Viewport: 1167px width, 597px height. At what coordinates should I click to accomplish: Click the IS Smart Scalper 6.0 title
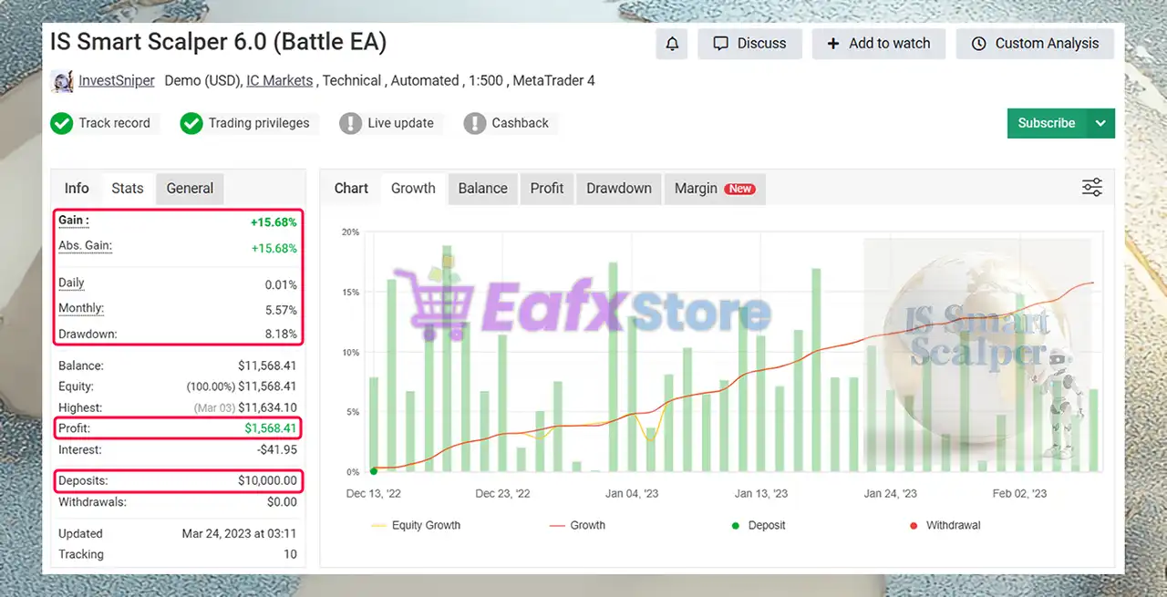(219, 42)
